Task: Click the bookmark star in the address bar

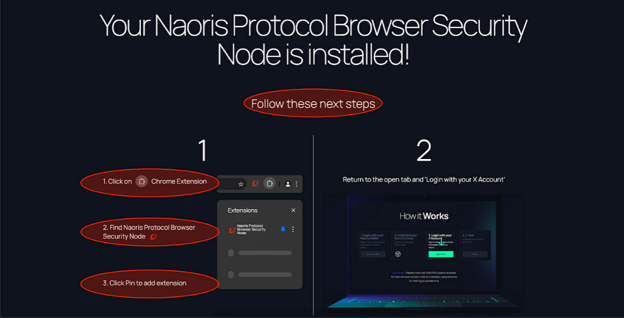Action: click(241, 184)
